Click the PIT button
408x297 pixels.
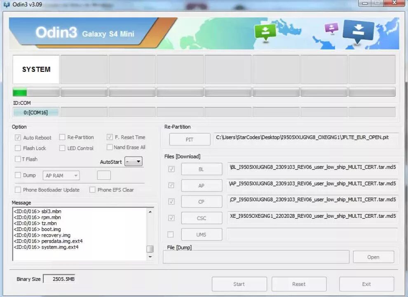[x=190, y=139]
